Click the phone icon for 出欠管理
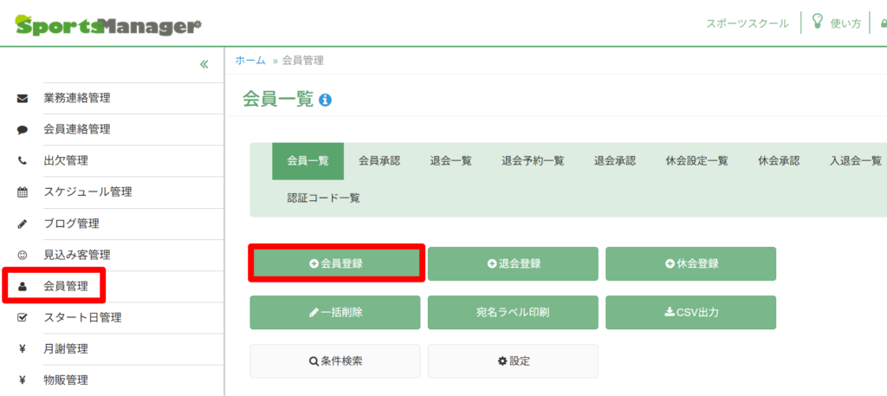Image resolution: width=887 pixels, height=396 pixels. tap(23, 160)
